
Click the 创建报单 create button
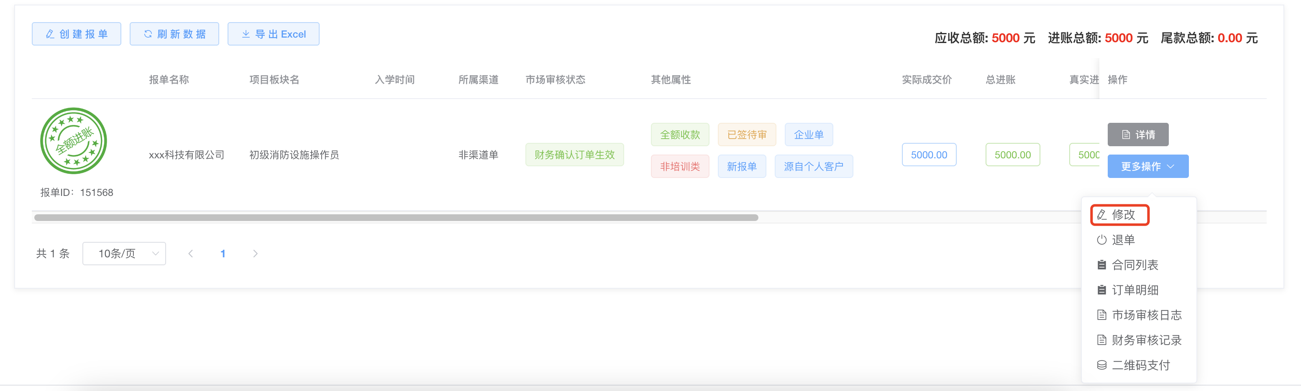[x=76, y=34]
